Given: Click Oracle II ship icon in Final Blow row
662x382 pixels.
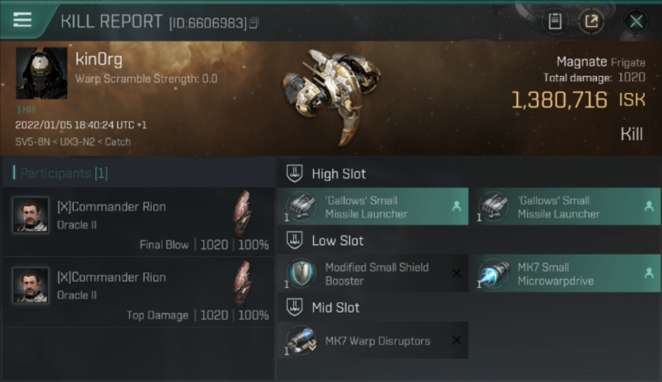Looking at the screenshot, I should pyautogui.click(x=242, y=214).
